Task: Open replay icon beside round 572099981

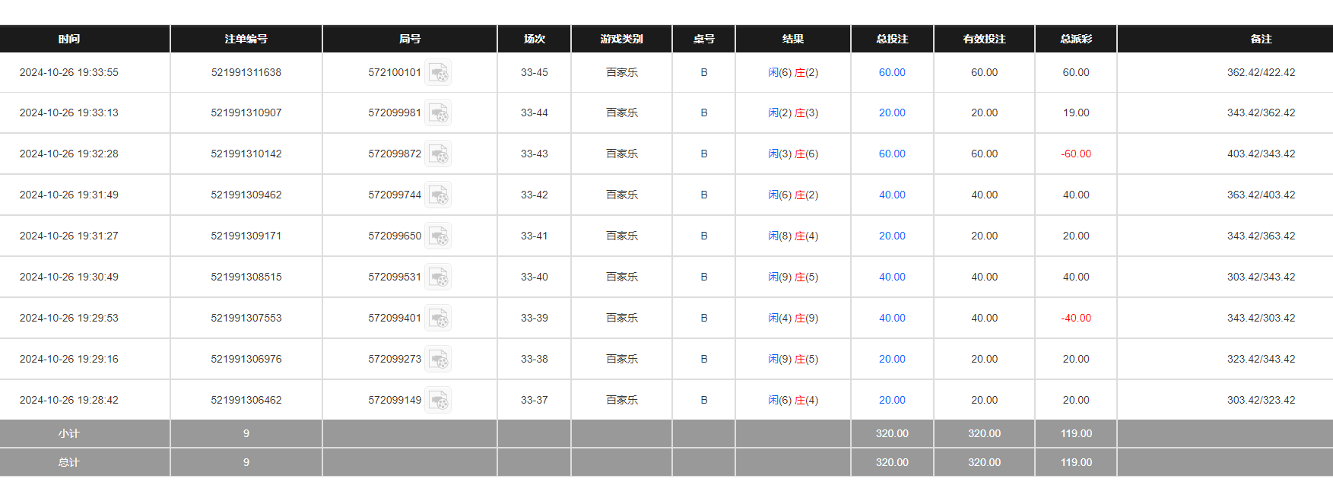Action: click(x=438, y=113)
